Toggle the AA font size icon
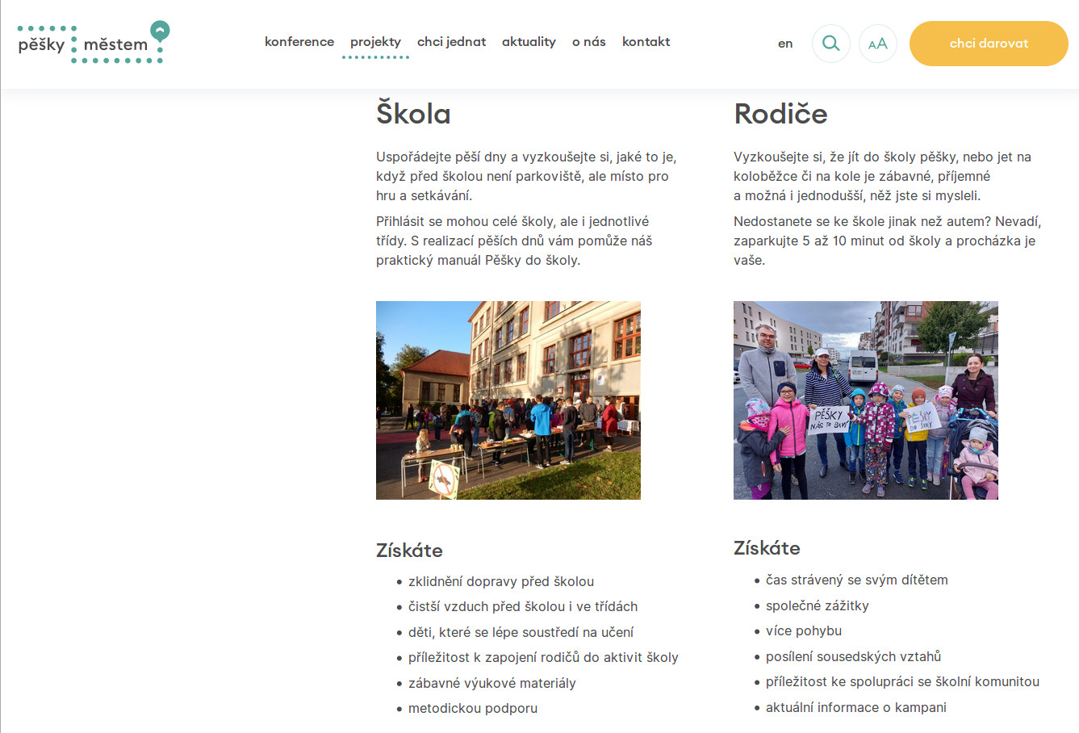The width and height of the screenshot is (1079, 733). (878, 44)
